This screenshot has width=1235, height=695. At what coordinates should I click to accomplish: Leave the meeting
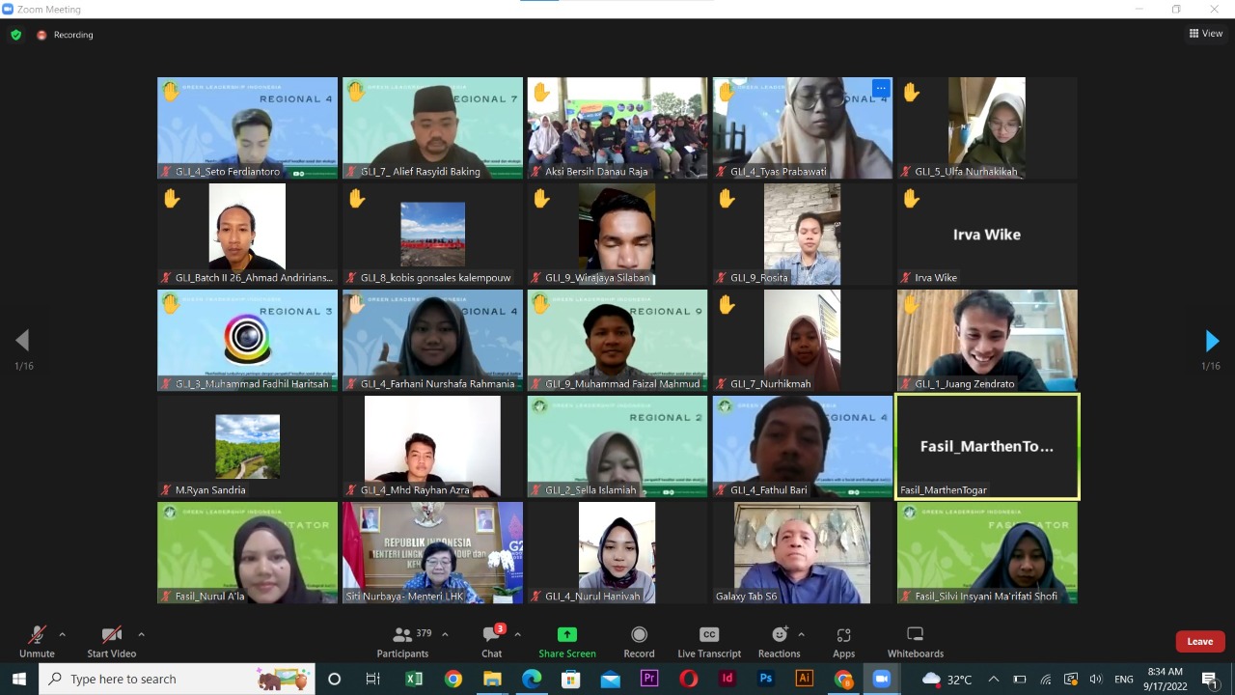(x=1199, y=642)
